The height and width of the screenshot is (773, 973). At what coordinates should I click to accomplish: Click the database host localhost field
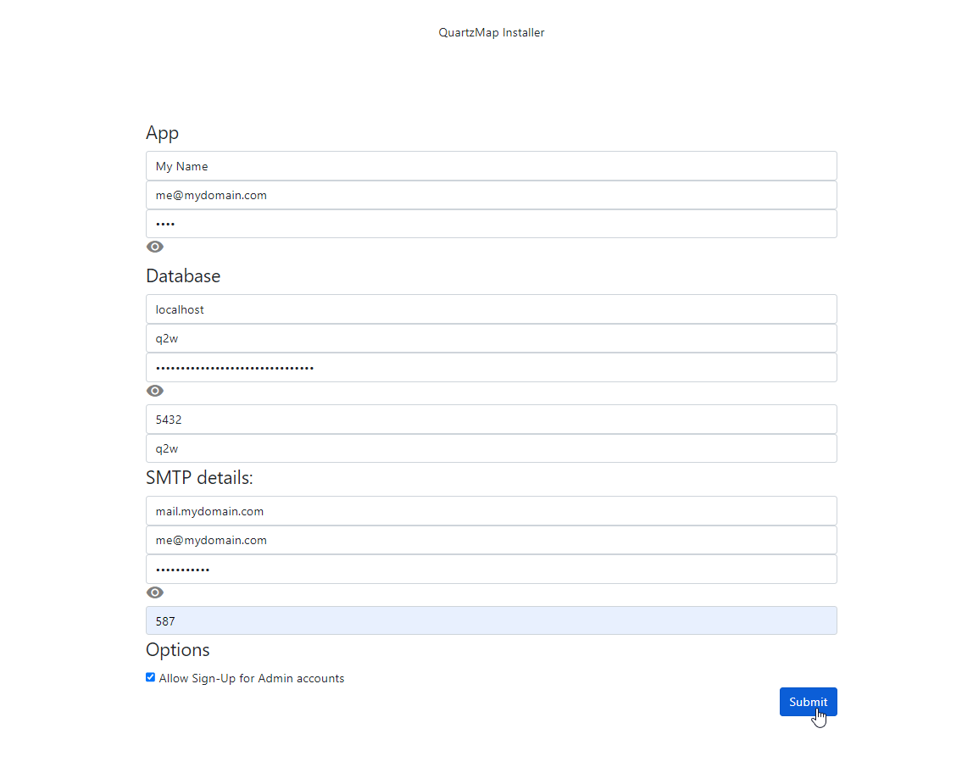point(491,309)
